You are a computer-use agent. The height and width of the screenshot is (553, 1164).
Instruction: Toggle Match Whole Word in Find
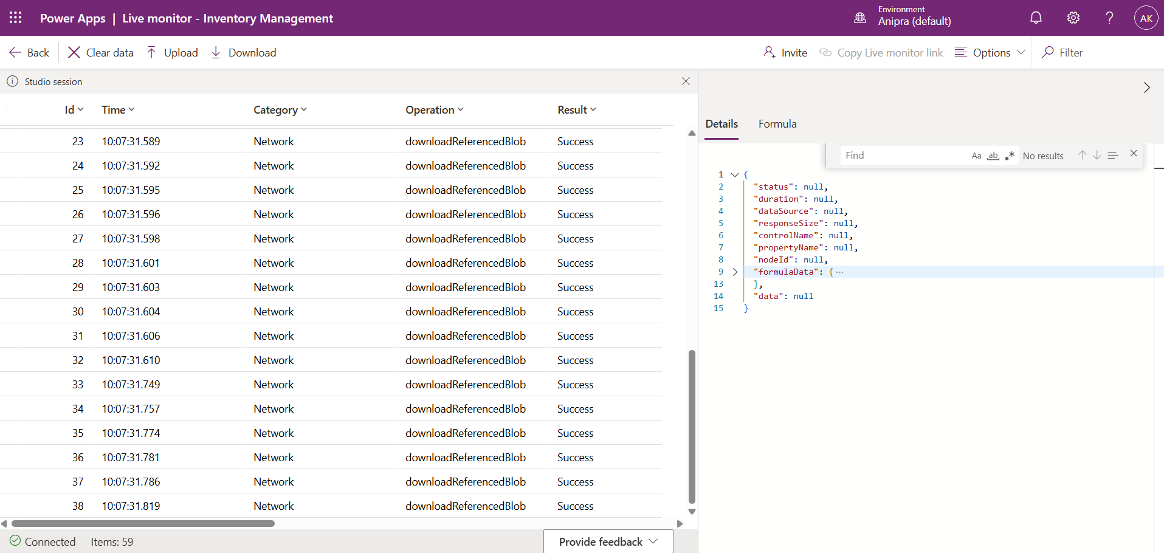click(x=993, y=156)
